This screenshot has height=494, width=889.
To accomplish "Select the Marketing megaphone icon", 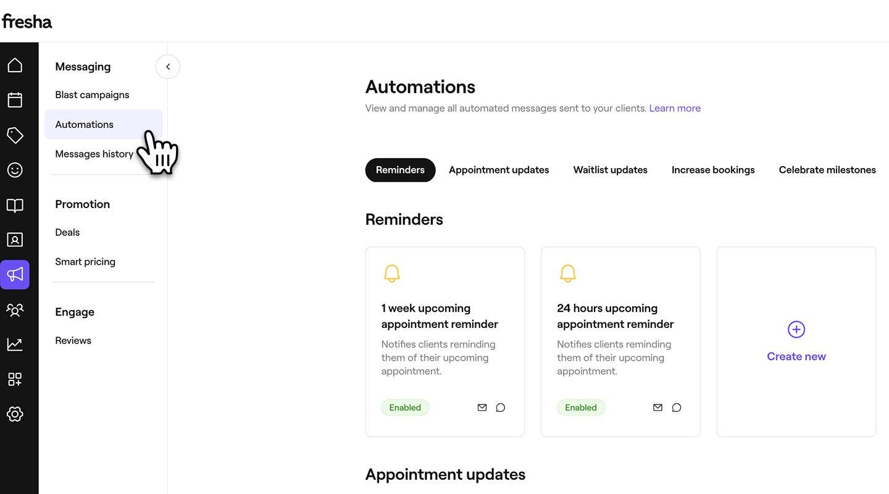I will point(15,275).
